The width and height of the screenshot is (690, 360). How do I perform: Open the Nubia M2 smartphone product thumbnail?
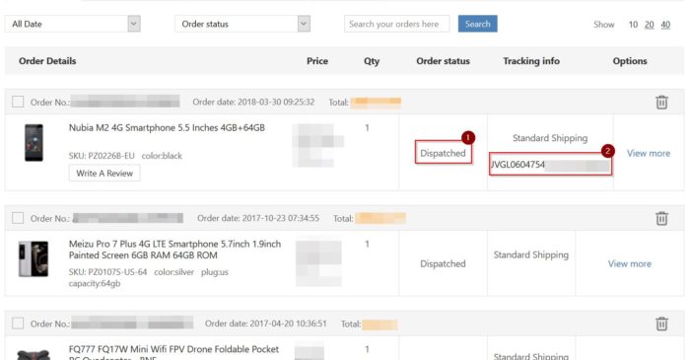[x=34, y=143]
